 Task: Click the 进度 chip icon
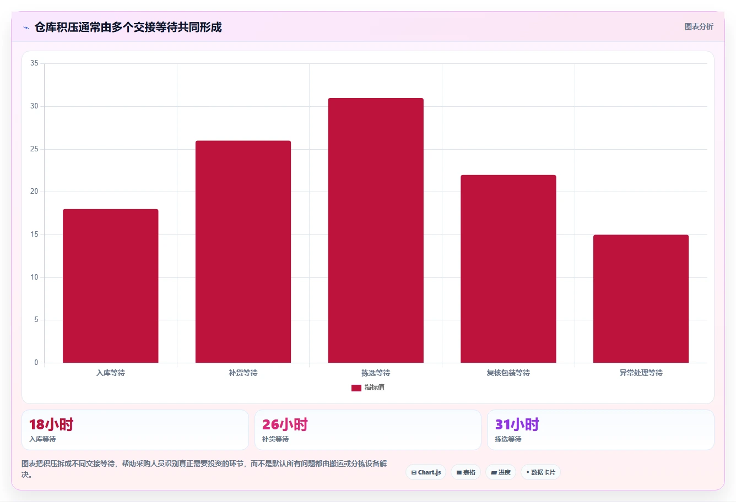pyautogui.click(x=494, y=473)
